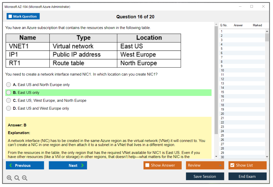Image resolution: width=273 pixels, height=187 pixels.
Task: Minimize the exam window
Action: click(x=240, y=6)
